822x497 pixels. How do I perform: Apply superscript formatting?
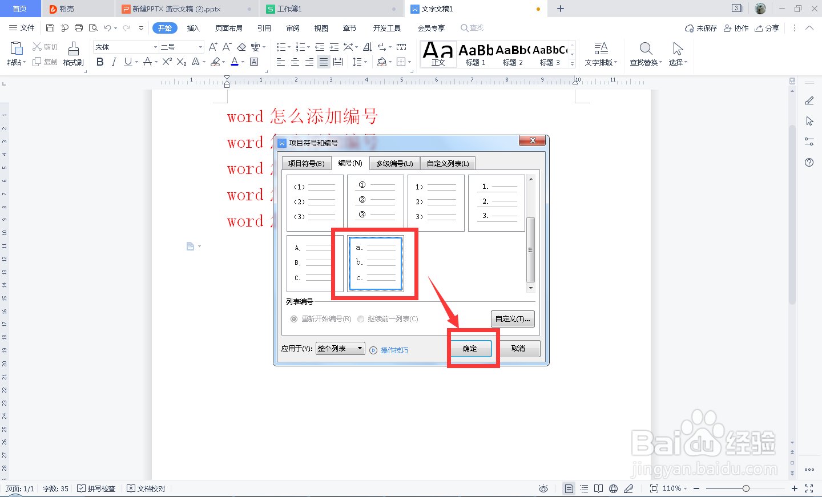[x=166, y=62]
